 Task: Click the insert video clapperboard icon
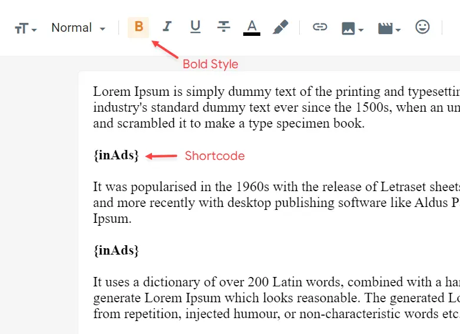point(385,28)
